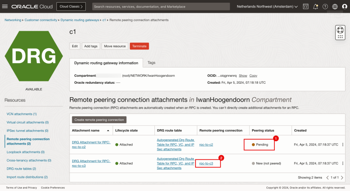
Task: Click the floating lifebuoy support widget
Action: 340,32
